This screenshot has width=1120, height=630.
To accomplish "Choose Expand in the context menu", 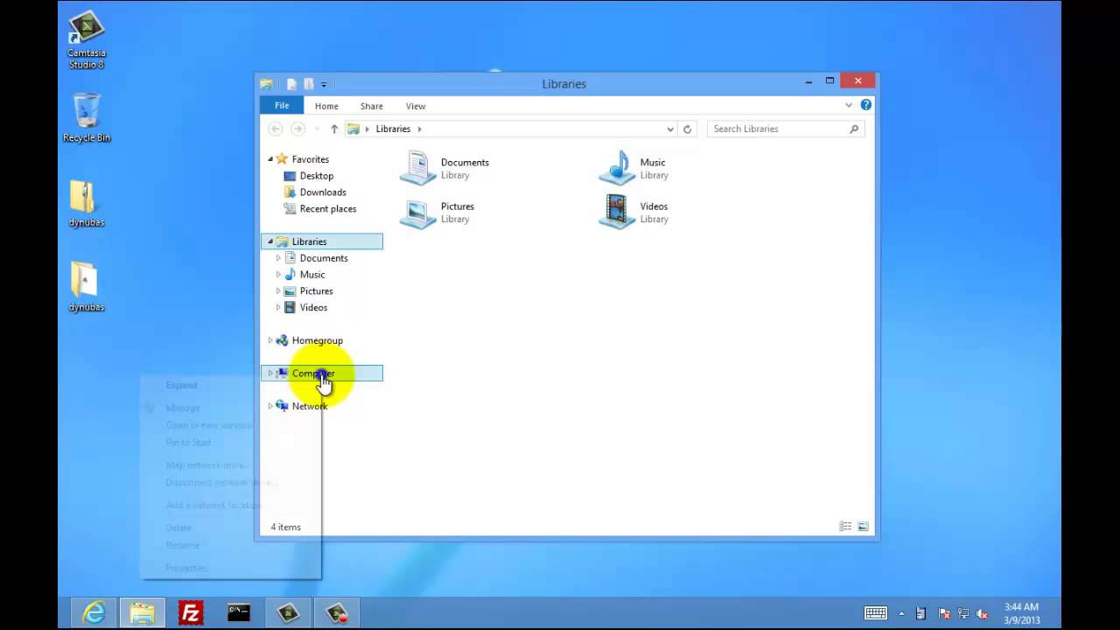I will point(182,385).
